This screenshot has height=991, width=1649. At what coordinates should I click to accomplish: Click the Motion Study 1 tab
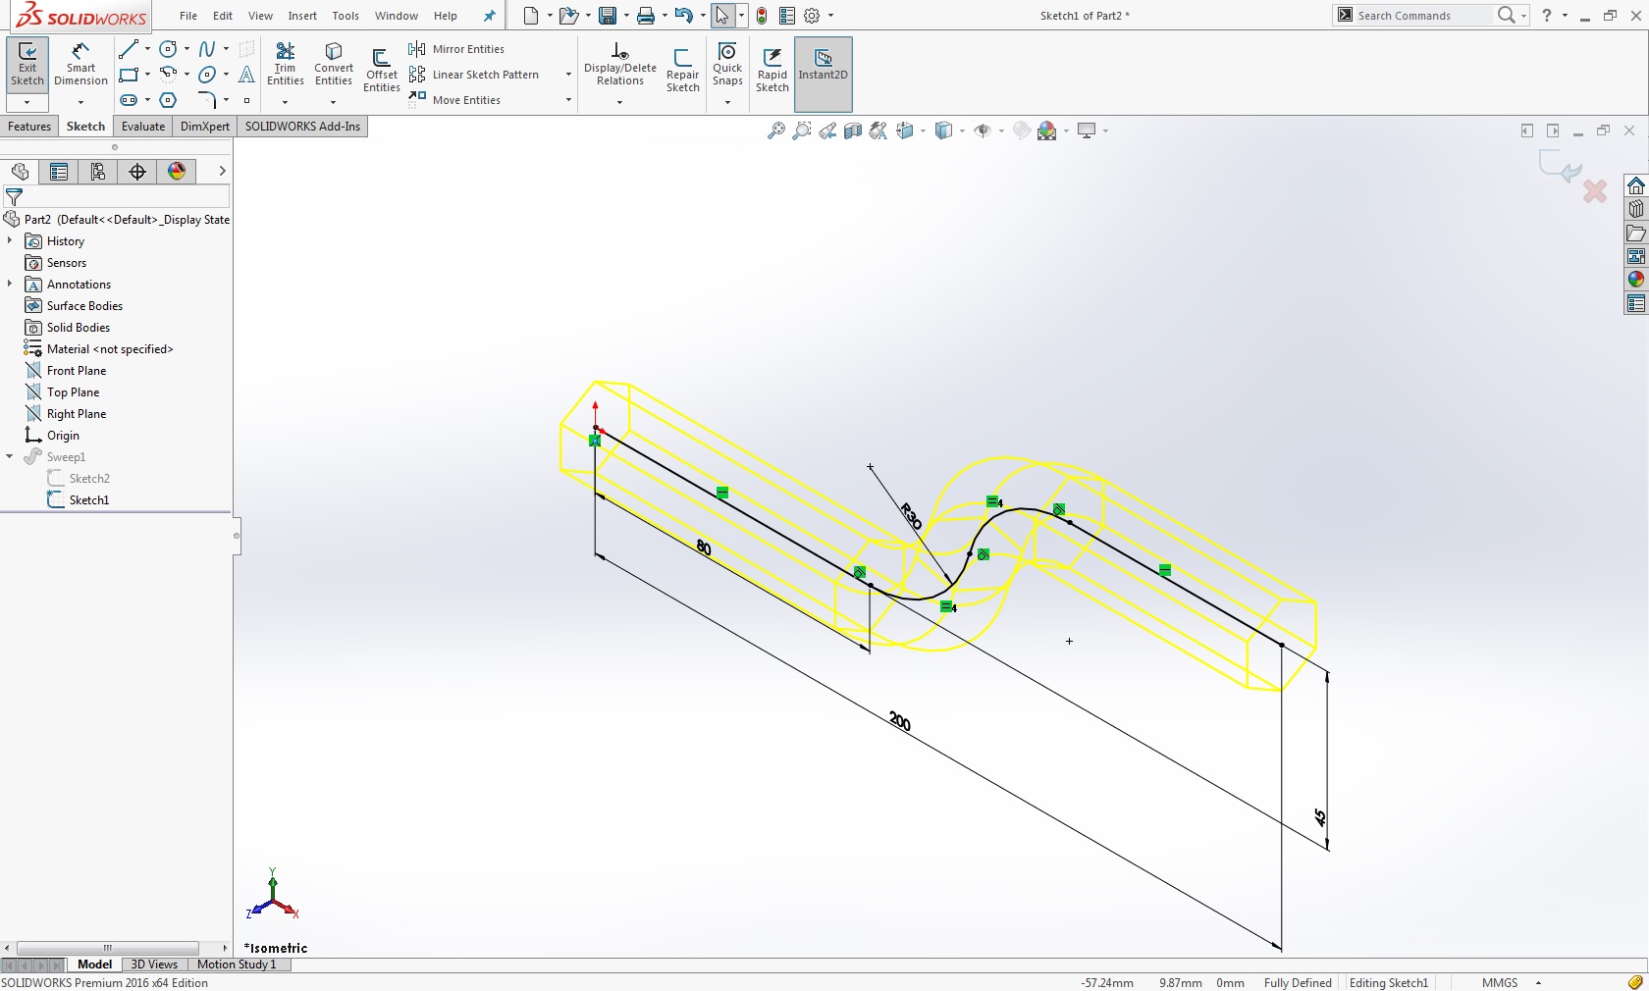[x=237, y=965]
